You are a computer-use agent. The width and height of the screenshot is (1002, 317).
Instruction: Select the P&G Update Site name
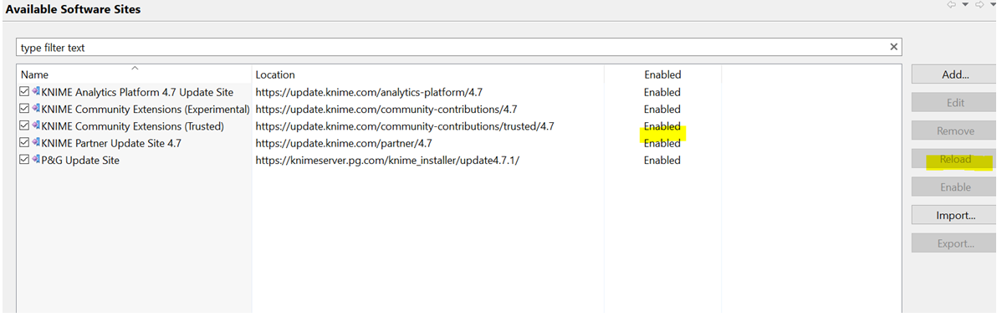click(x=80, y=161)
